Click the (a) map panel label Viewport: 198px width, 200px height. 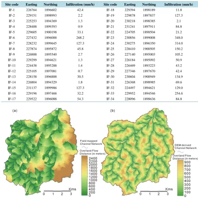15,111
